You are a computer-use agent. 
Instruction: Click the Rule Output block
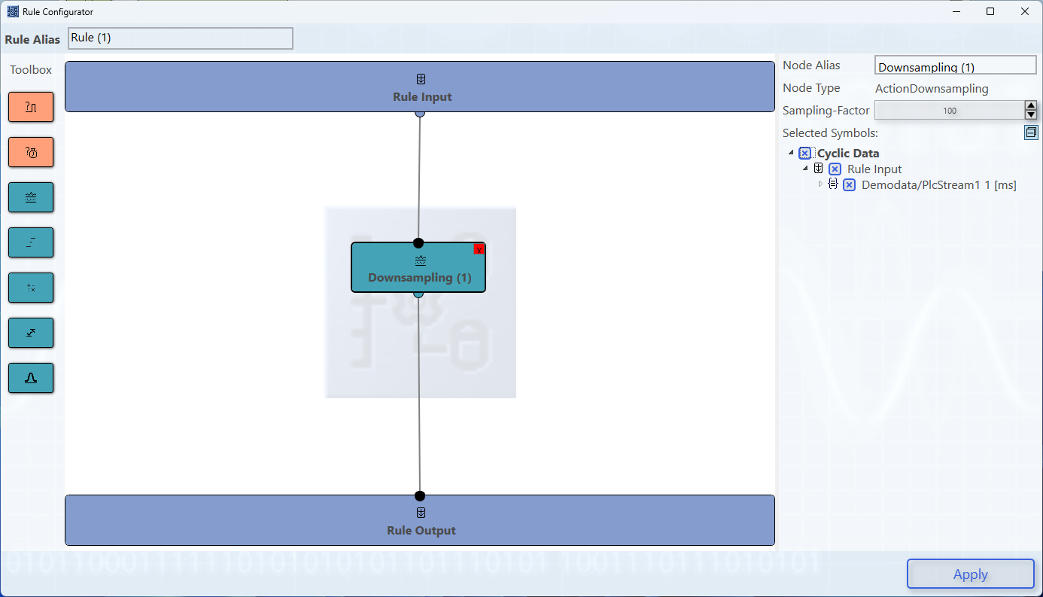point(420,520)
